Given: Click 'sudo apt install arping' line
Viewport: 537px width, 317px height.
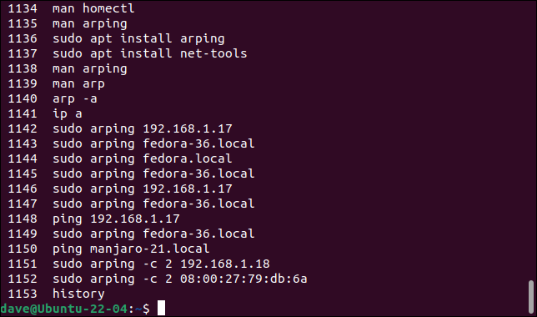Looking at the screenshot, I should [138, 38].
